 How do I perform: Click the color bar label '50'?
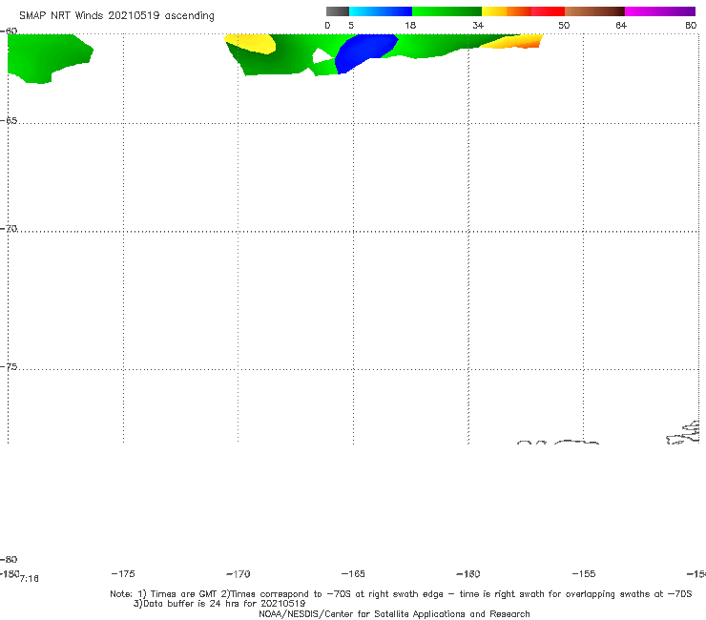tap(564, 25)
